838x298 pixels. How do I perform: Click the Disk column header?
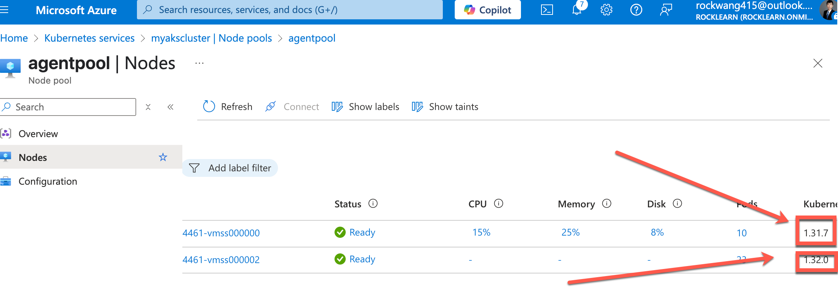[x=656, y=204]
